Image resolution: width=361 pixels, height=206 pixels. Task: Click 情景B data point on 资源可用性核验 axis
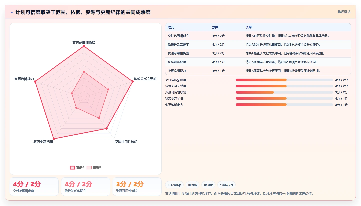[99, 118]
